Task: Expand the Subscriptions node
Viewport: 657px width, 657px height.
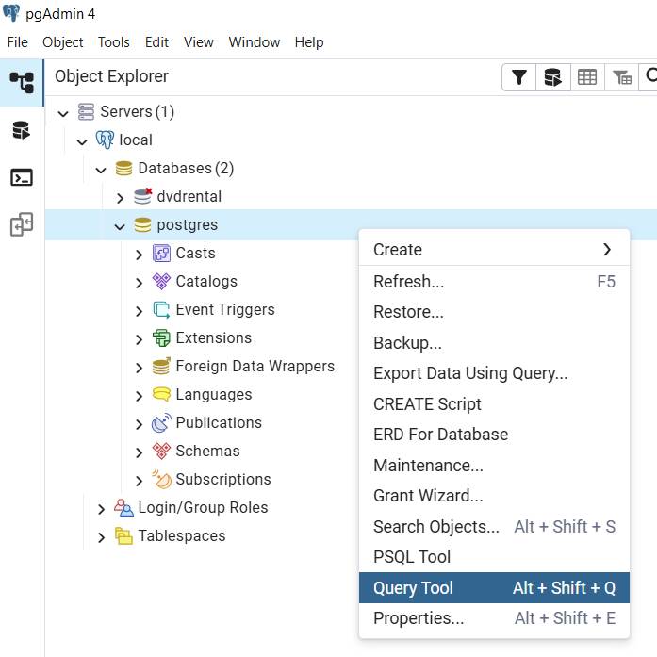Action: click(x=140, y=481)
